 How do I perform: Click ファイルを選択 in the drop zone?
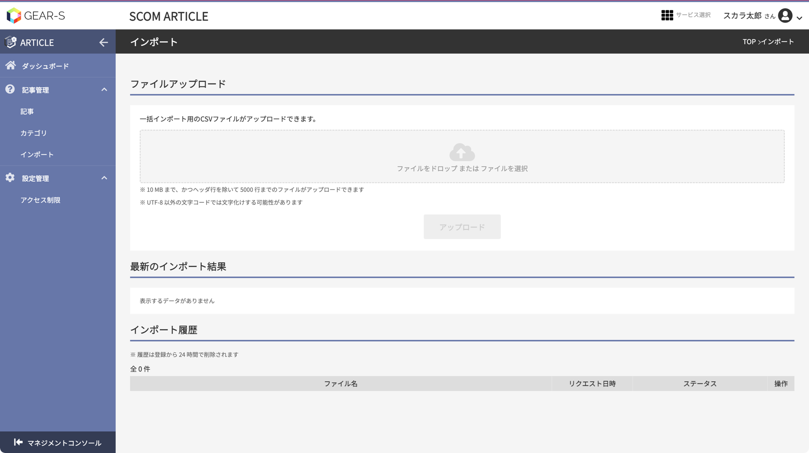pyautogui.click(x=504, y=169)
